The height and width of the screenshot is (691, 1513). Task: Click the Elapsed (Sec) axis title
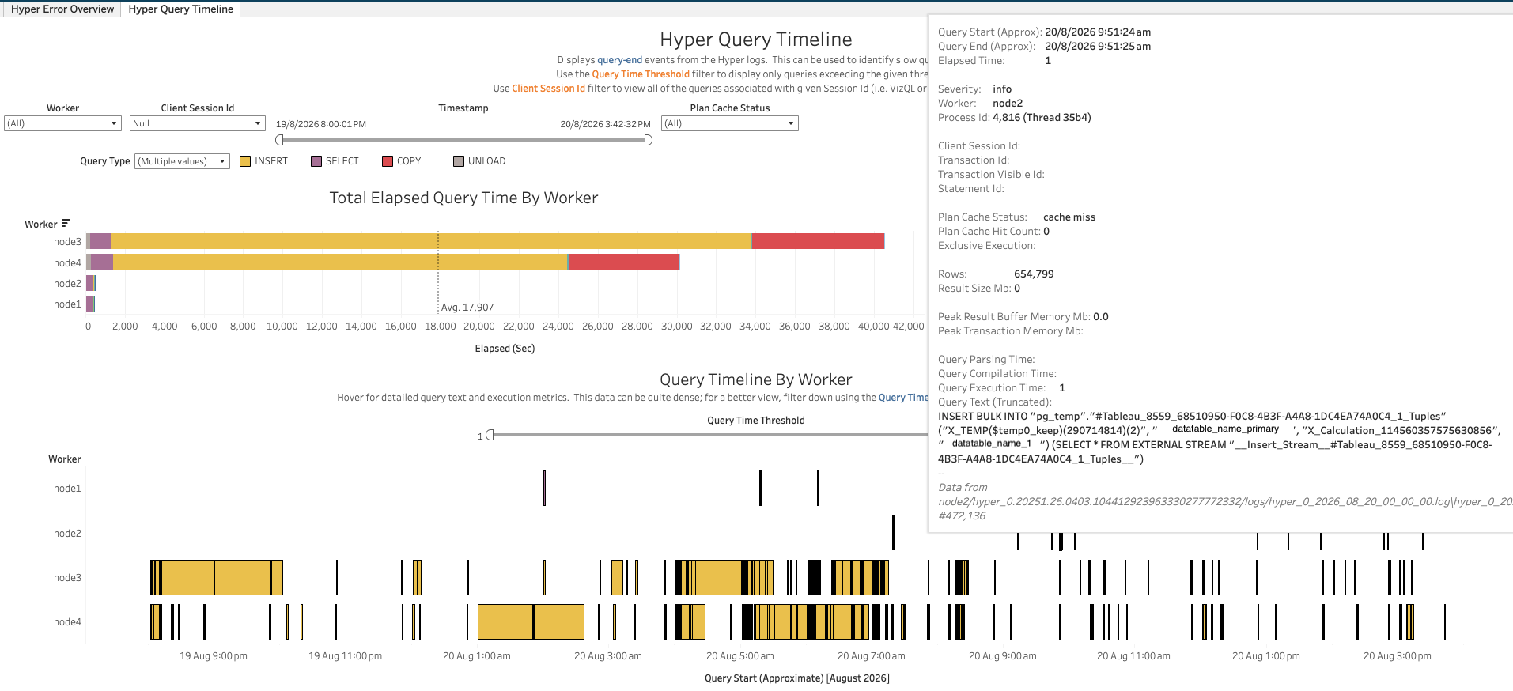(505, 349)
